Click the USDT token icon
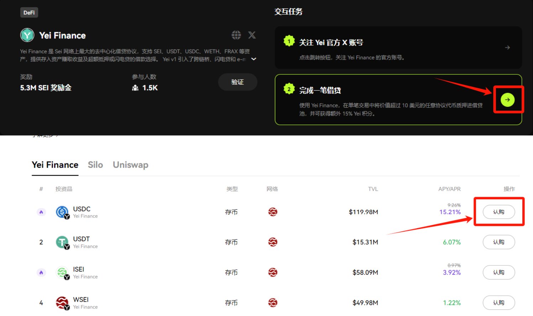 62,242
